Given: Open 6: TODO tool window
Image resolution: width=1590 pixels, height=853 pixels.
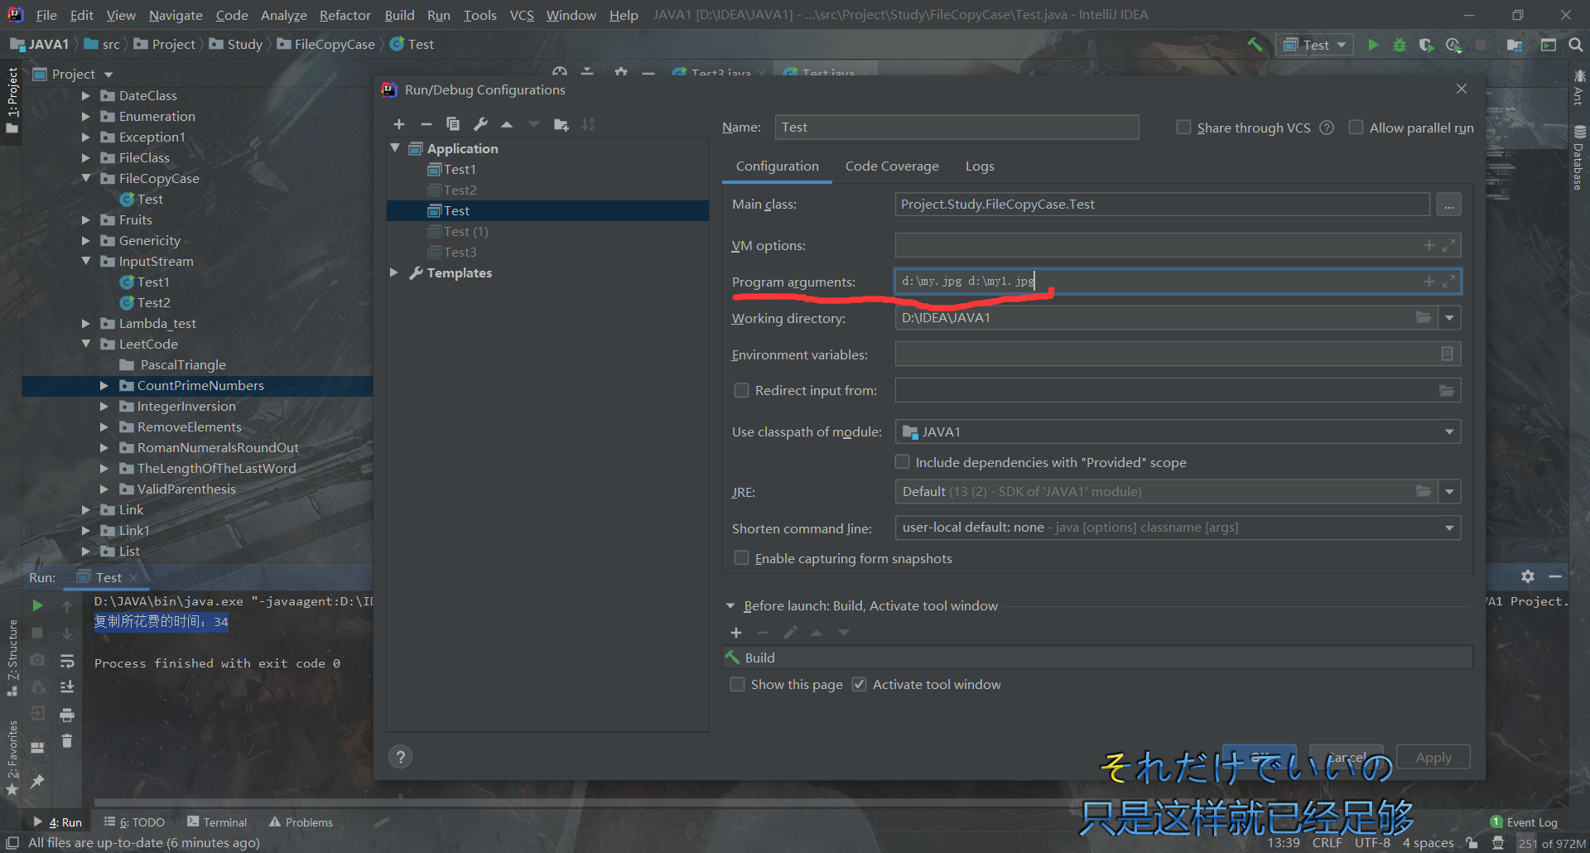Looking at the screenshot, I should [134, 822].
